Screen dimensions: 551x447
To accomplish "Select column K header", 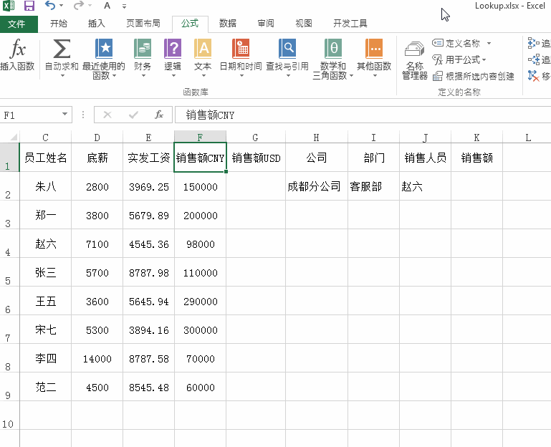I will pyautogui.click(x=477, y=137).
